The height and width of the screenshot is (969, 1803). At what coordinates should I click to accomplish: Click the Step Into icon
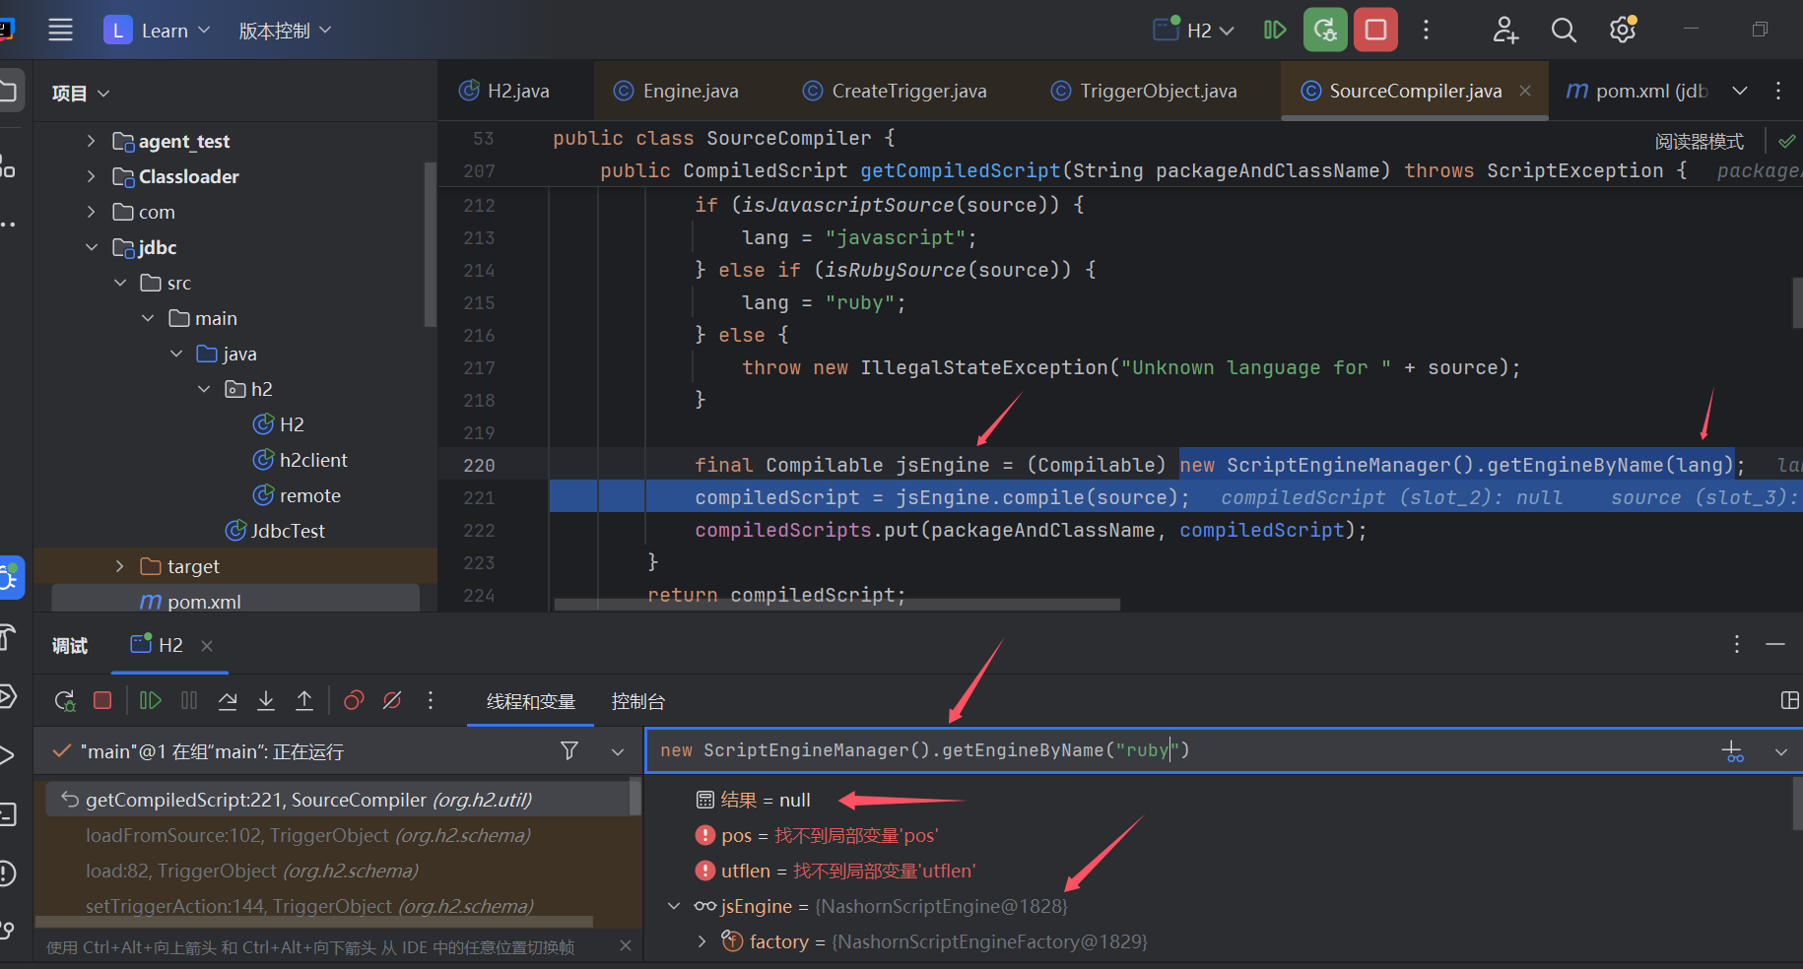(x=266, y=700)
